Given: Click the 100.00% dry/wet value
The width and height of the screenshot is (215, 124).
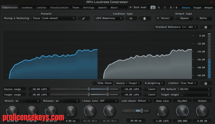Looking at the screenshot, I should (x=182, y=121).
